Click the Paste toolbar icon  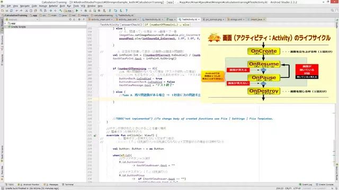[35, 11]
